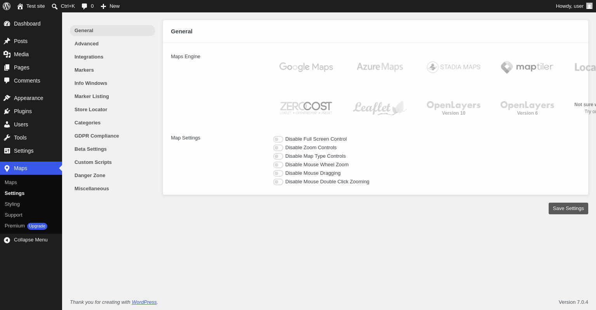Screen dimensions: 596x310
Task: Click the Settings sliders icon
Action: tap(7, 151)
